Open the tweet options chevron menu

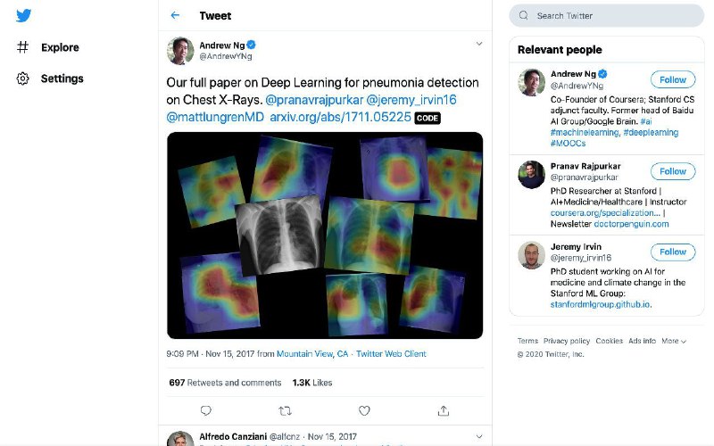479,44
